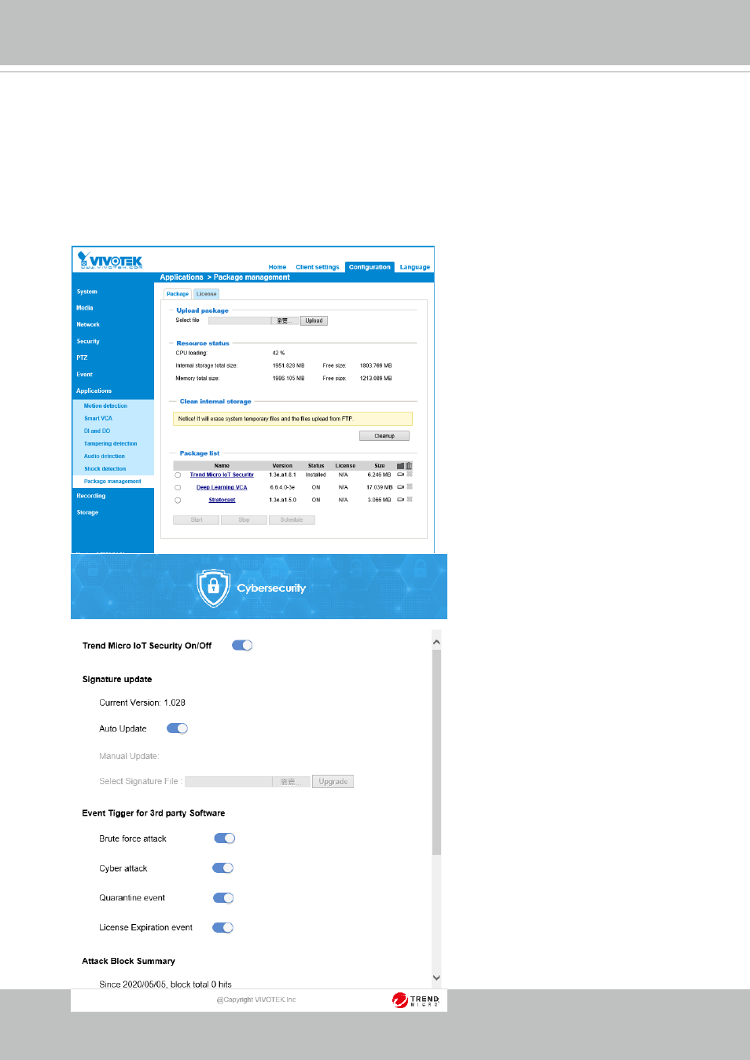Click the camera icon in Trend Micro row
750x1060 pixels.
400,475
